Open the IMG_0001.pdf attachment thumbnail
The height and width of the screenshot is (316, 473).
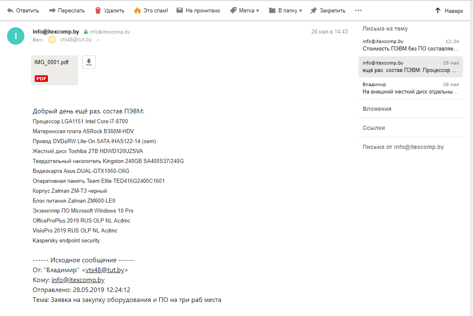pos(55,70)
